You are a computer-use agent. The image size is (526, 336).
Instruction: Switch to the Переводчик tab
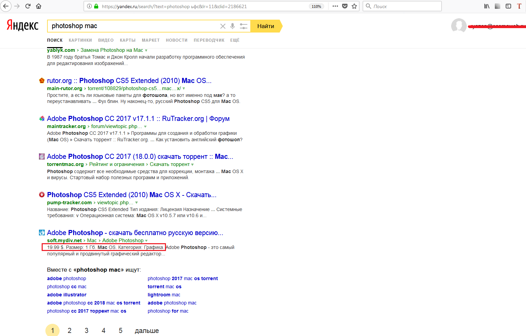209,40
